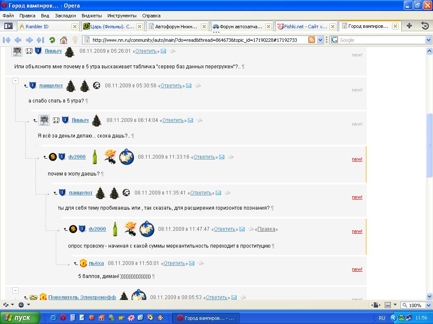
Task: Collapse the Повелитель Электронофф thread
Action: point(16,290)
